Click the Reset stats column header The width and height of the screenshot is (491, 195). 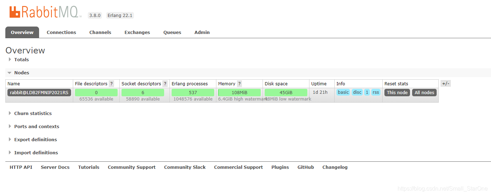pos(396,84)
